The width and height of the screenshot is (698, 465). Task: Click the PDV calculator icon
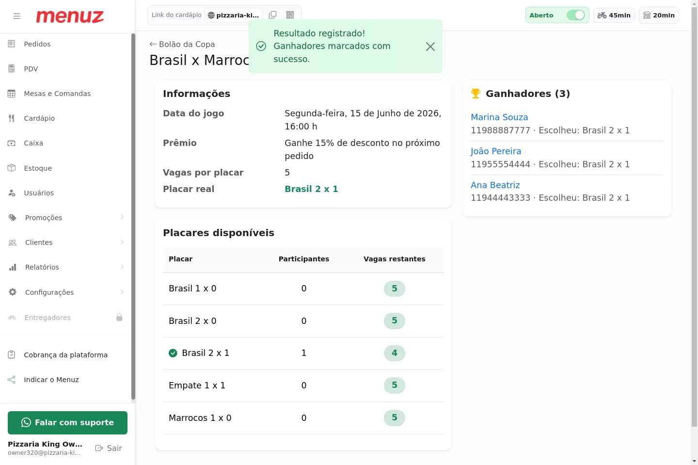pos(12,68)
